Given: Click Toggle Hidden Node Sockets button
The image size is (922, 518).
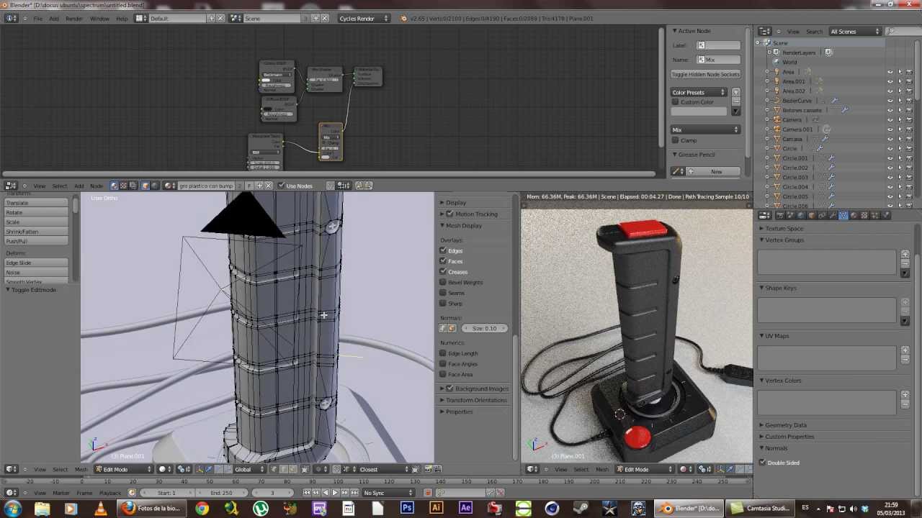Looking at the screenshot, I should (x=706, y=74).
